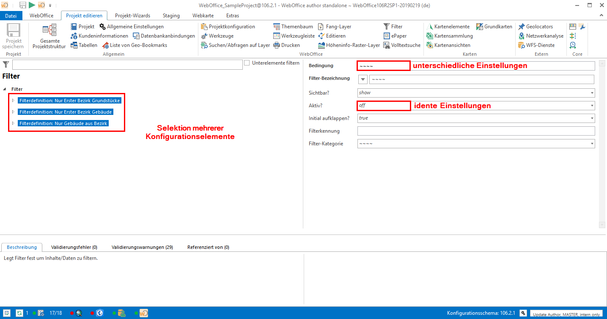The width and height of the screenshot is (607, 319).
Task: Open the Netzwerkanalyse configuration
Action: point(541,35)
